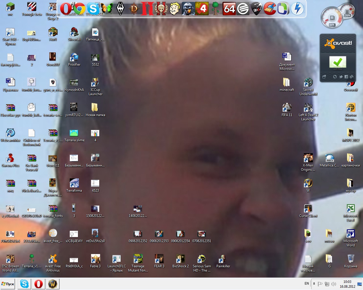Click the avast! green checkmark status
The height and width of the screenshot is (290, 363).
[337, 62]
